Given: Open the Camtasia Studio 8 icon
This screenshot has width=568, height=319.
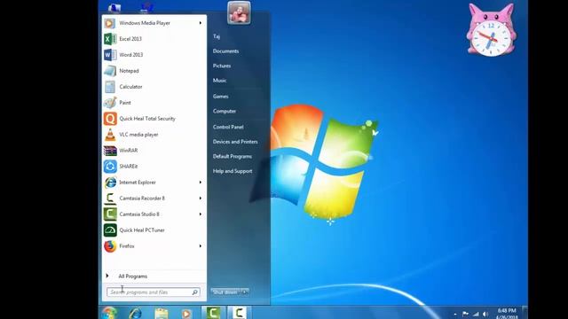Looking at the screenshot, I should (110, 214).
